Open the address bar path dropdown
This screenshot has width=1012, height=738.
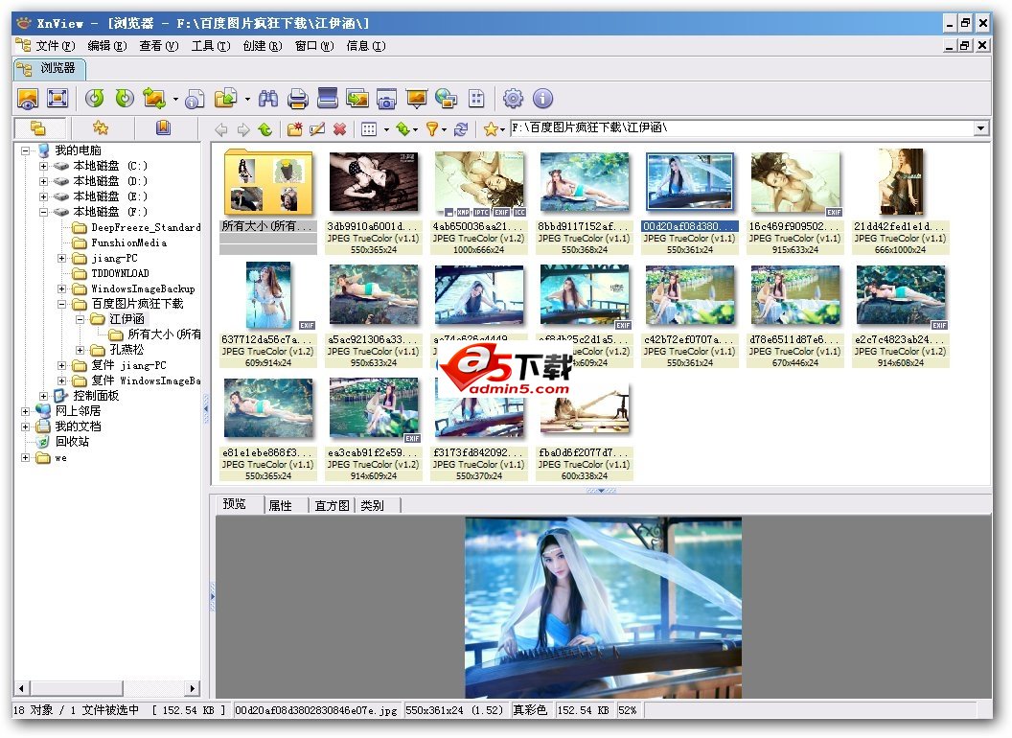pos(981,128)
